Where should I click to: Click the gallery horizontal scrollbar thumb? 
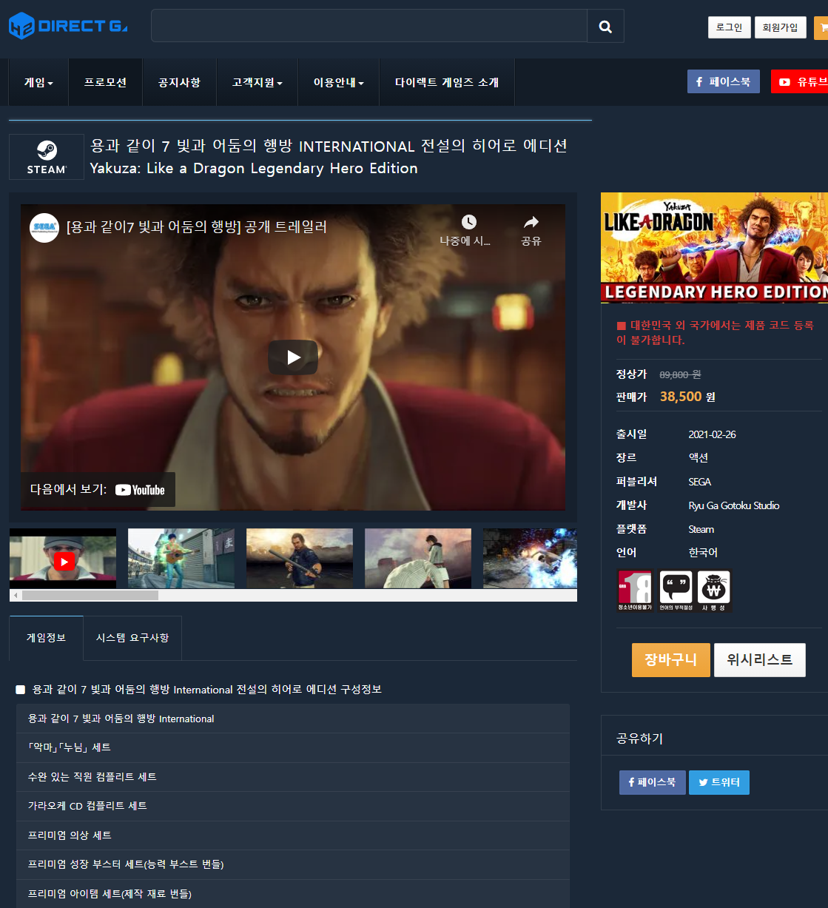click(90, 595)
